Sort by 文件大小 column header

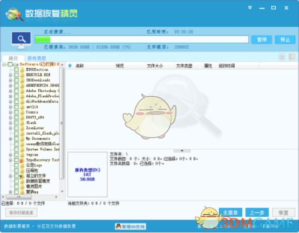(155, 66)
